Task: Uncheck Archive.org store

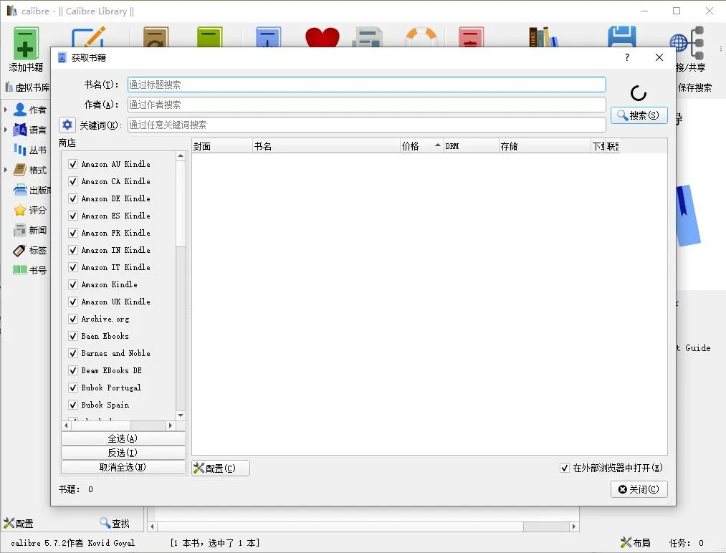Action: tap(72, 319)
